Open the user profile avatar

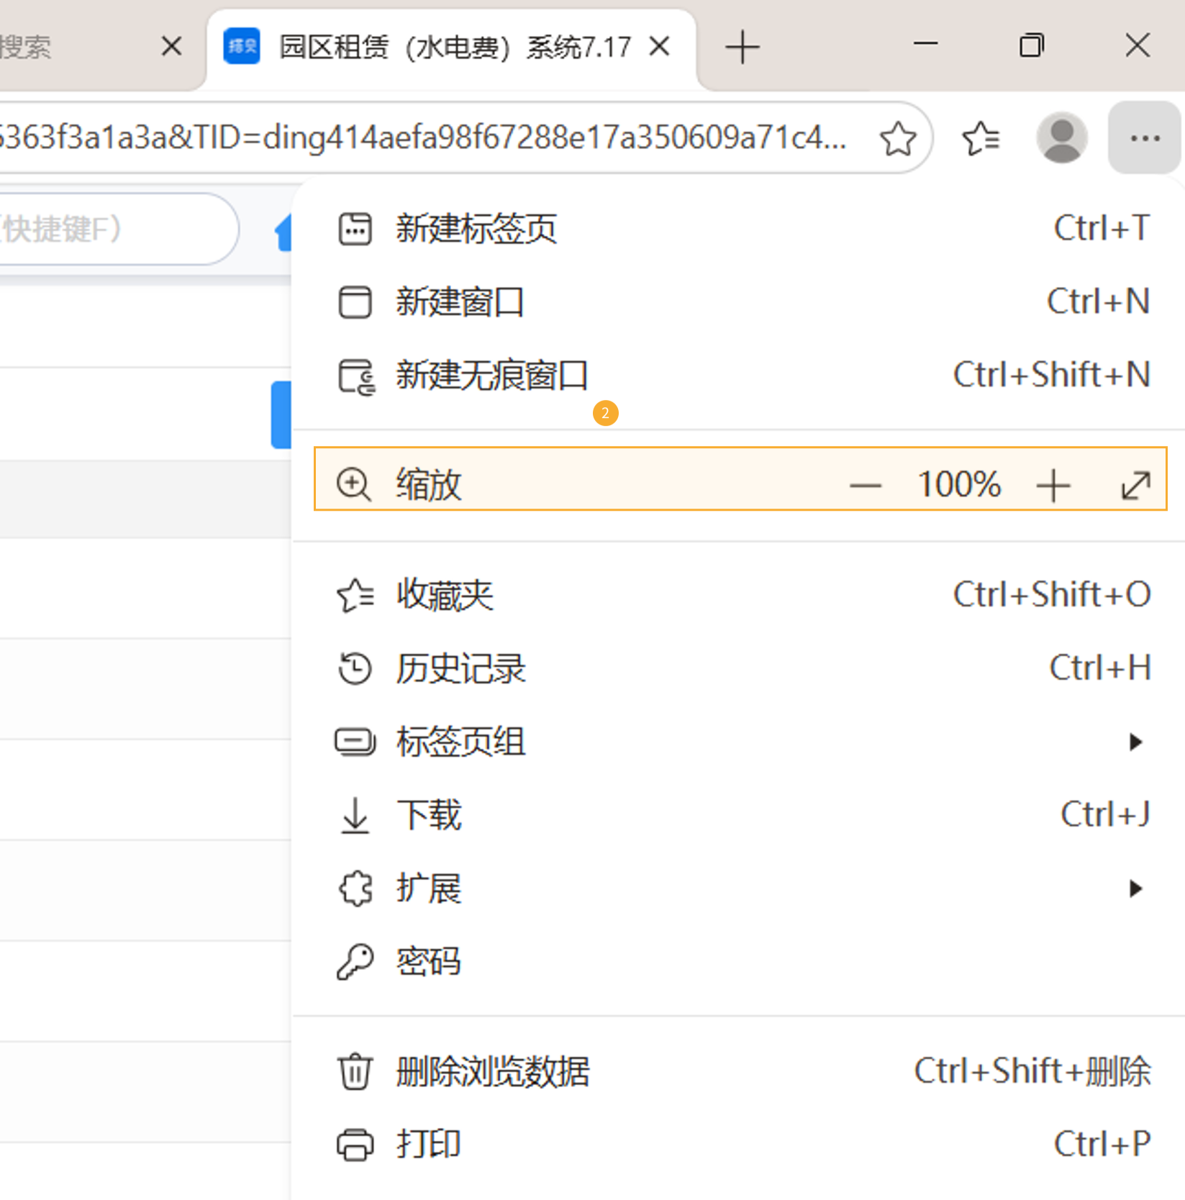click(x=1061, y=137)
